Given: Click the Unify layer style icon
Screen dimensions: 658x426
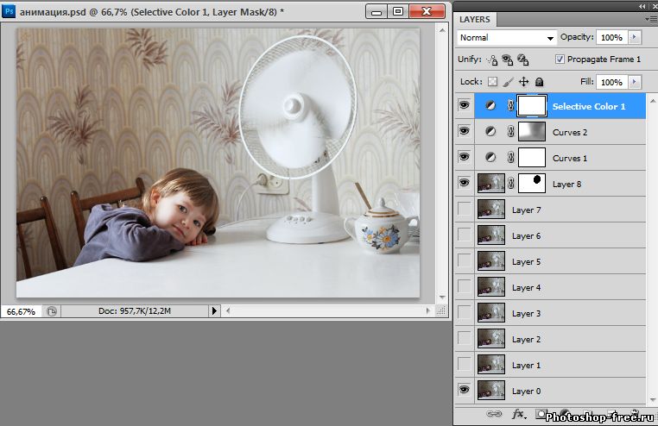Looking at the screenshot, I should tap(522, 60).
